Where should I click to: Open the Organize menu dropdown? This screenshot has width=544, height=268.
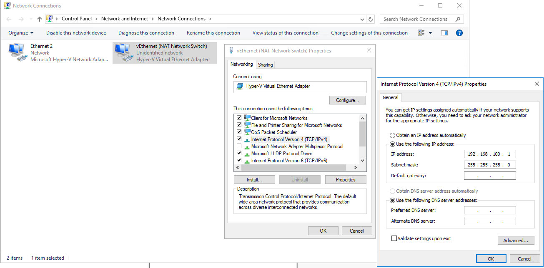(x=21, y=33)
